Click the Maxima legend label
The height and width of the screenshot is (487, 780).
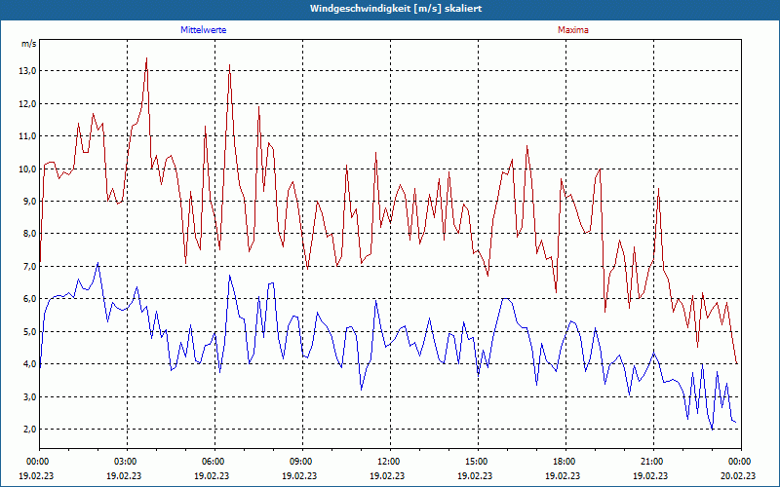573,30
